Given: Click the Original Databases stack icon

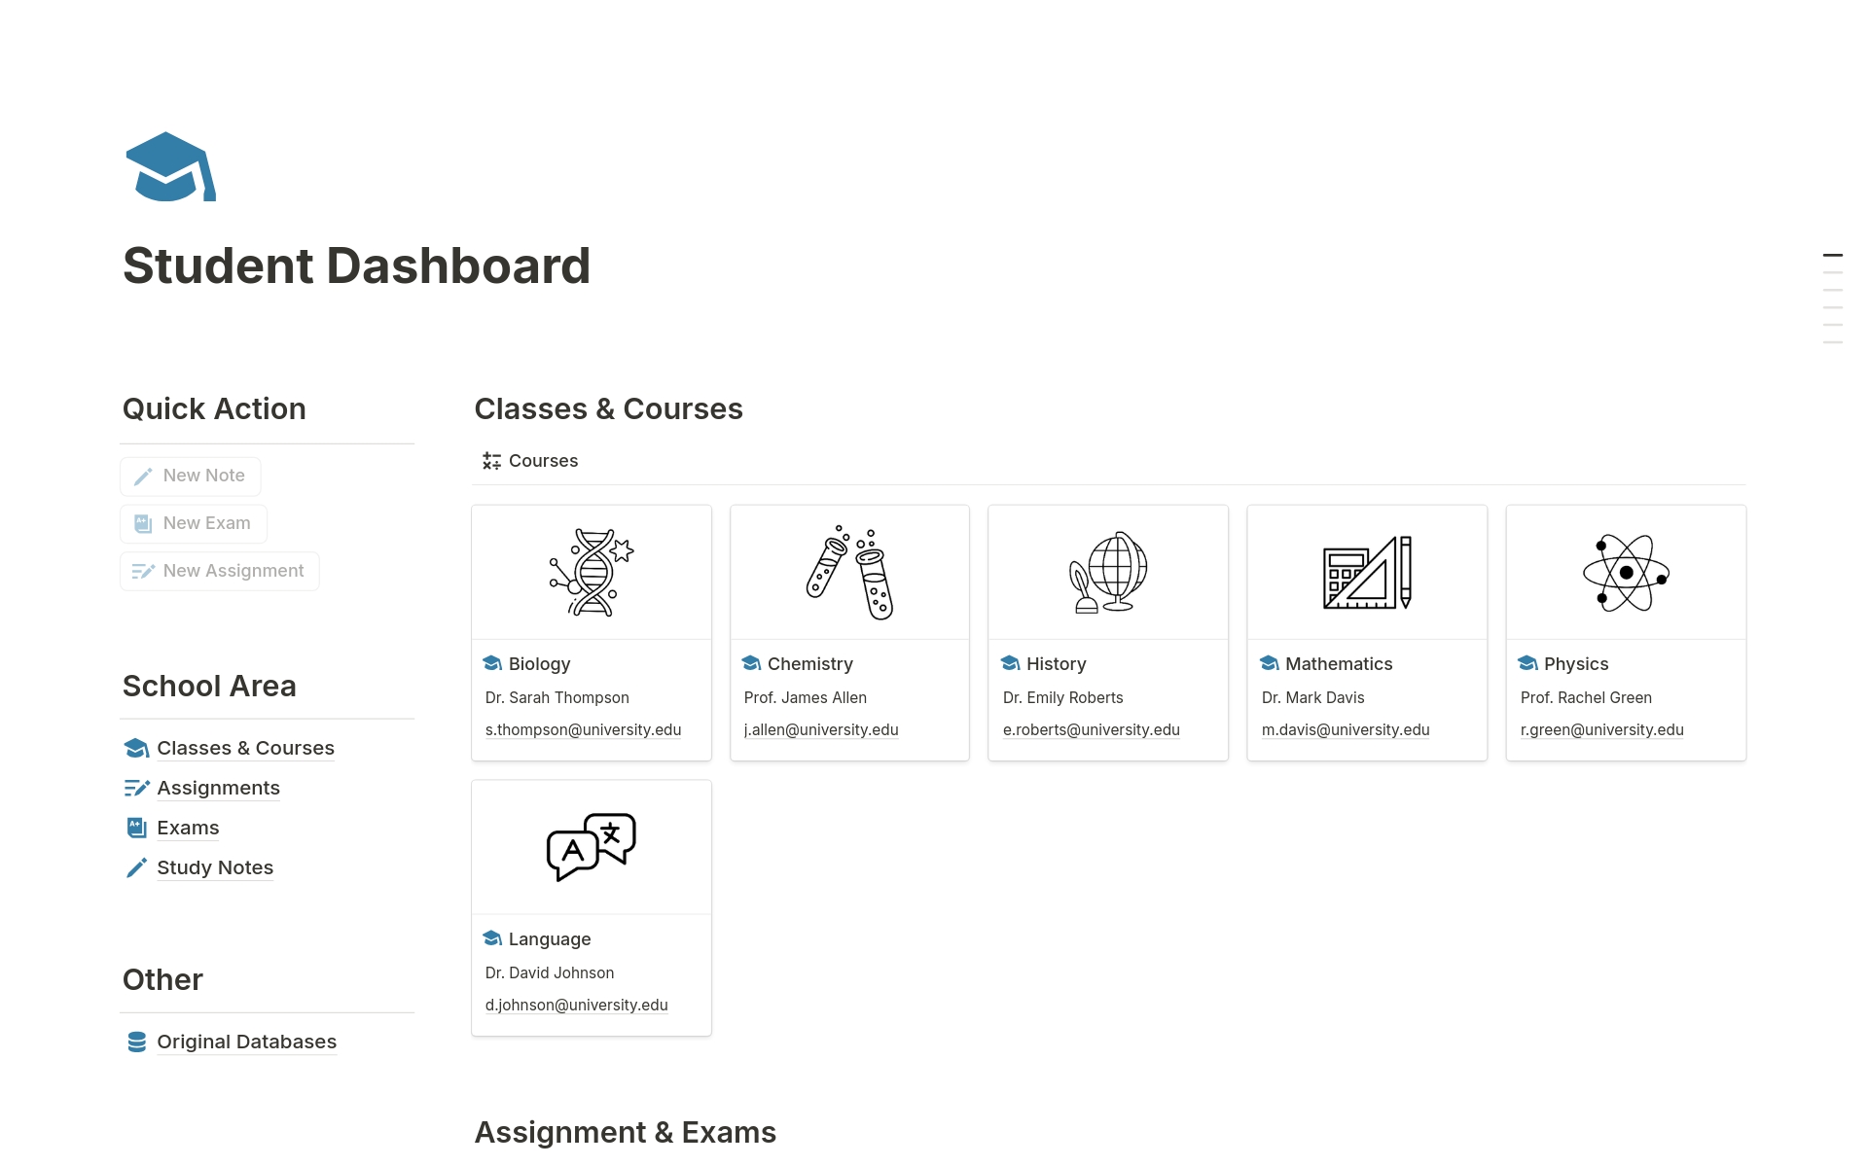Looking at the screenshot, I should [135, 1042].
